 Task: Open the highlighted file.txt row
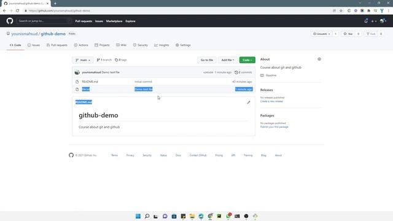point(86,89)
